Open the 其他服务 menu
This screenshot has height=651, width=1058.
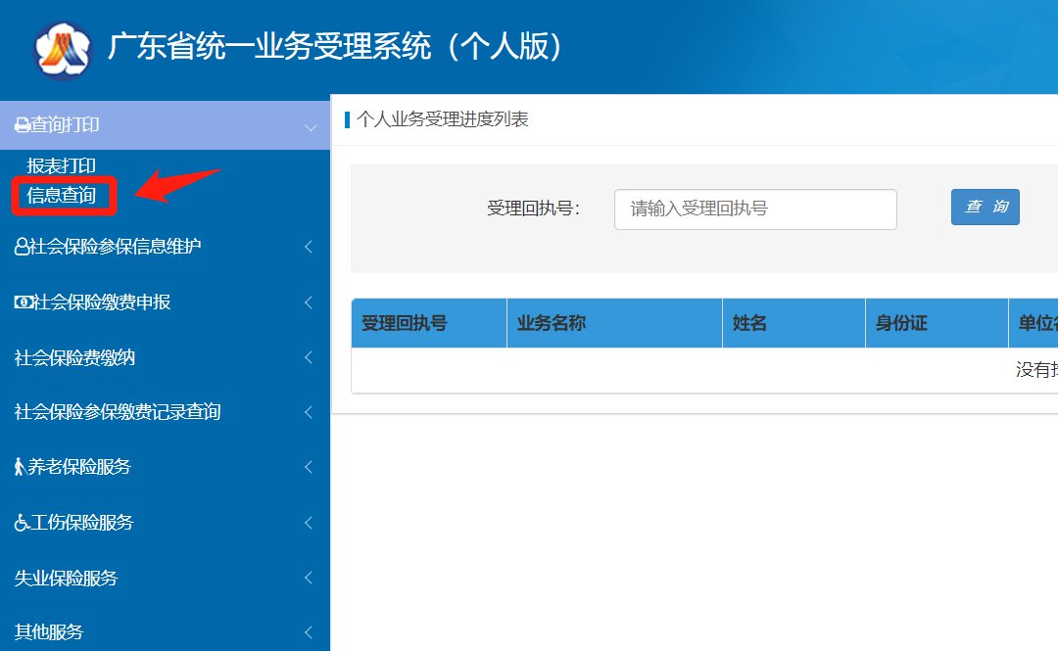[49, 631]
